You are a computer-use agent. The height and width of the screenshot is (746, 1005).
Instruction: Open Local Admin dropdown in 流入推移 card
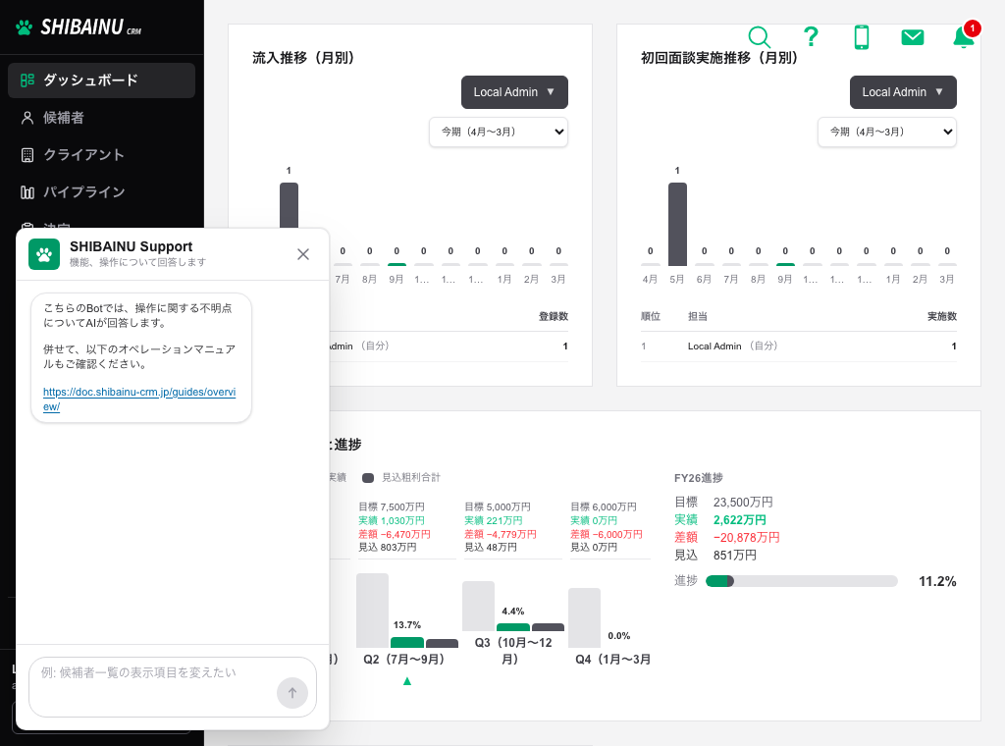coord(514,92)
